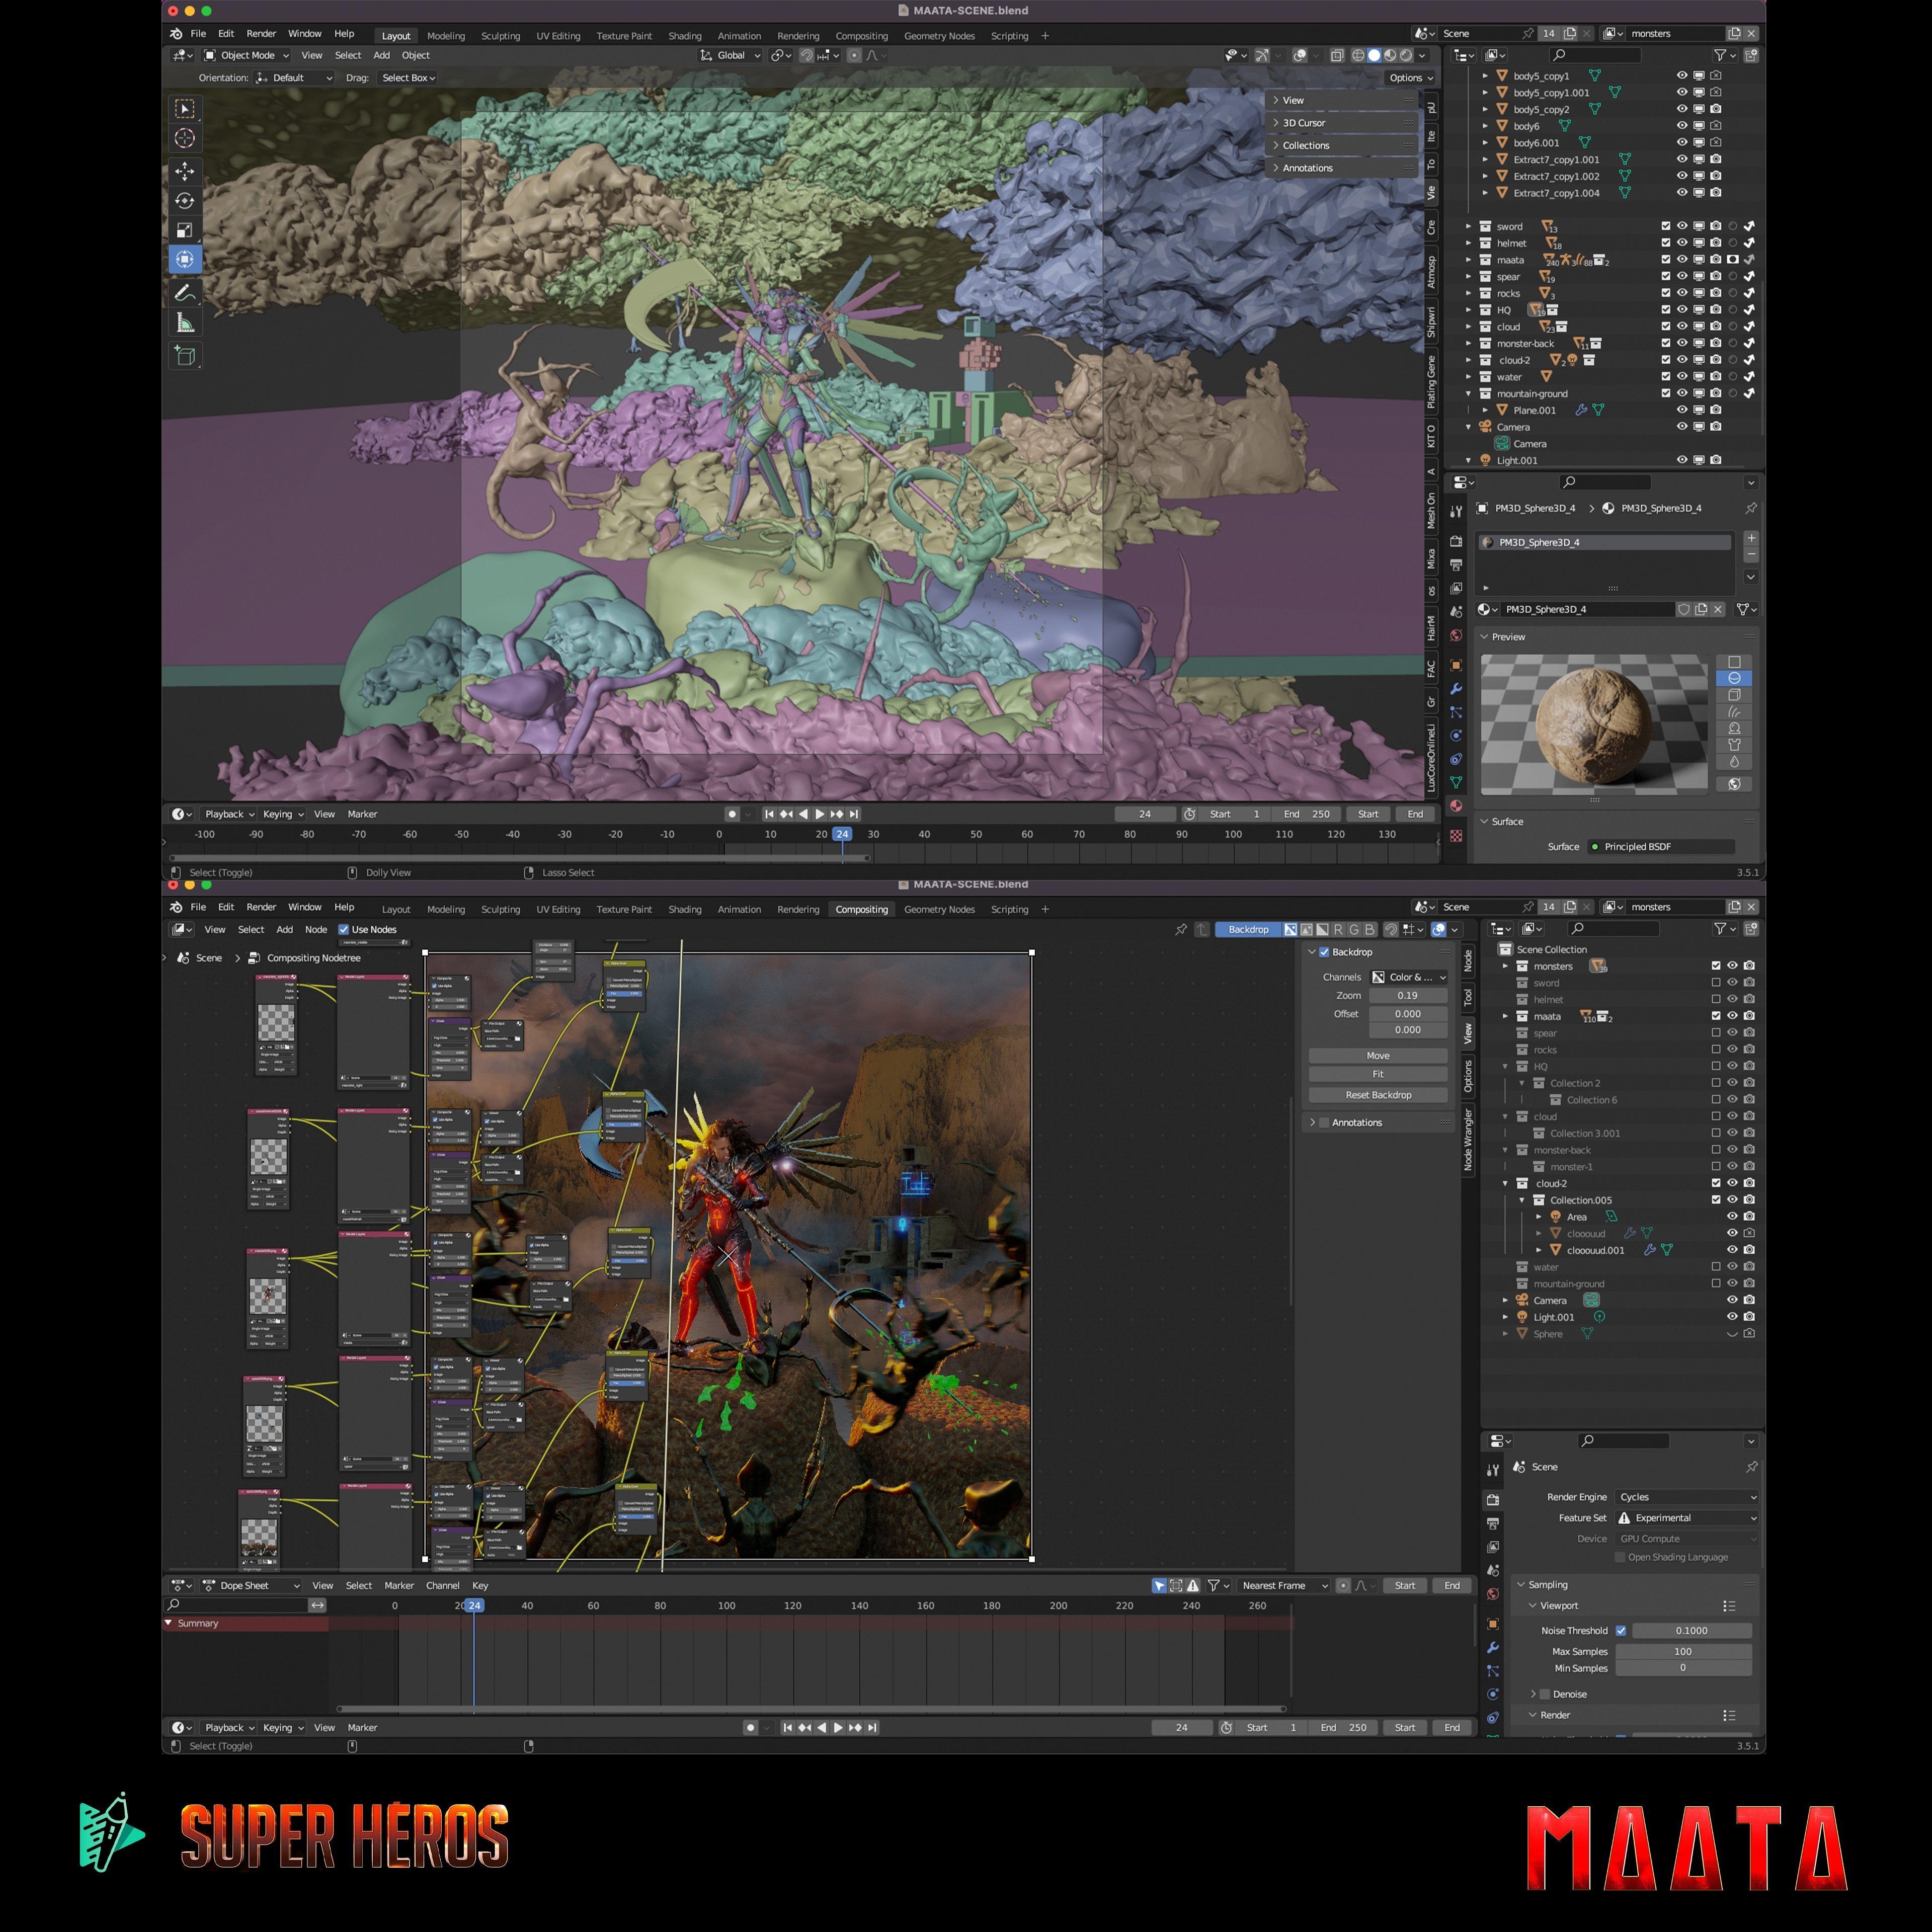This screenshot has height=1932, width=1932.
Task: Expand the 3D Cursor panel
Action: click(1343, 123)
